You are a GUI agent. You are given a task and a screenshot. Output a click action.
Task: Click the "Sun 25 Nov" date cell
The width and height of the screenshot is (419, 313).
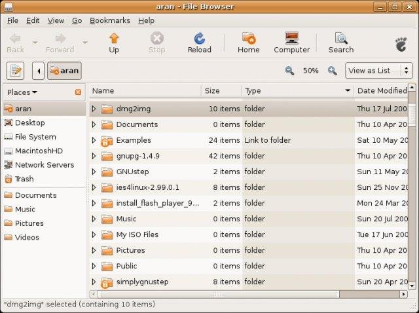point(382,188)
